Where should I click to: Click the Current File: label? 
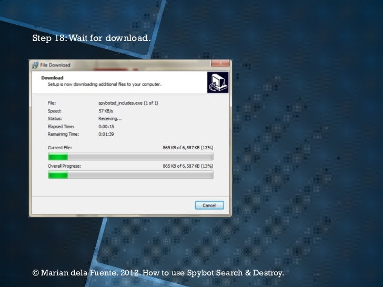(60, 148)
